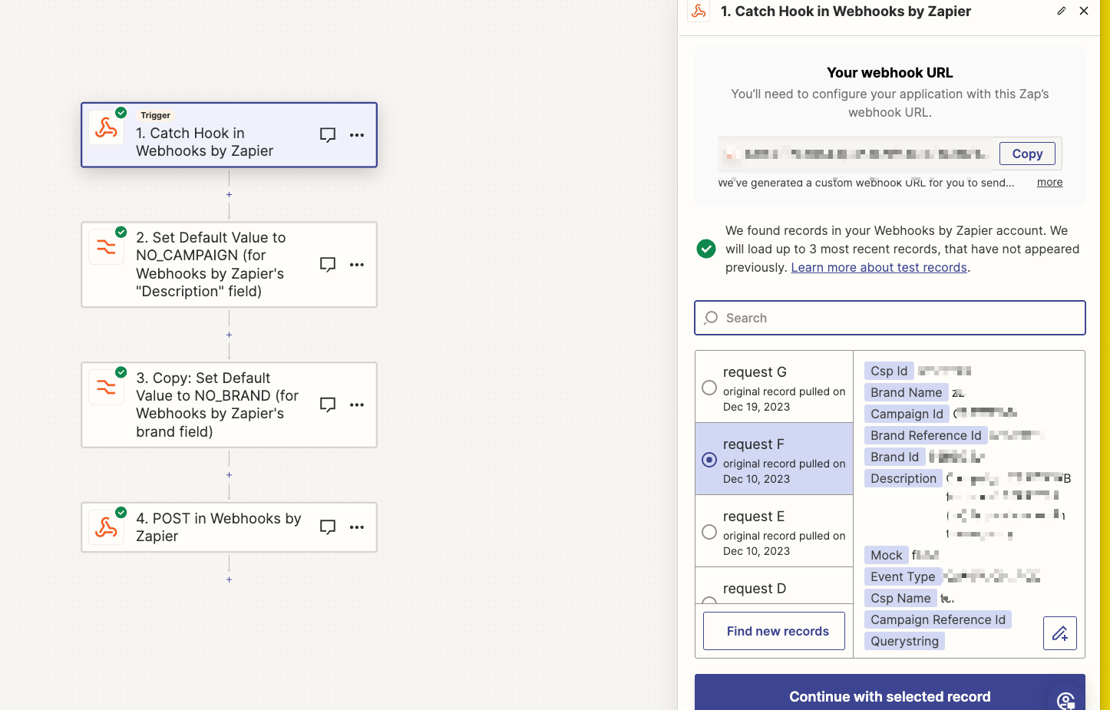Rename step using pencil icon in panel header
Viewport: 1110px width, 710px height.
pyautogui.click(x=1062, y=11)
